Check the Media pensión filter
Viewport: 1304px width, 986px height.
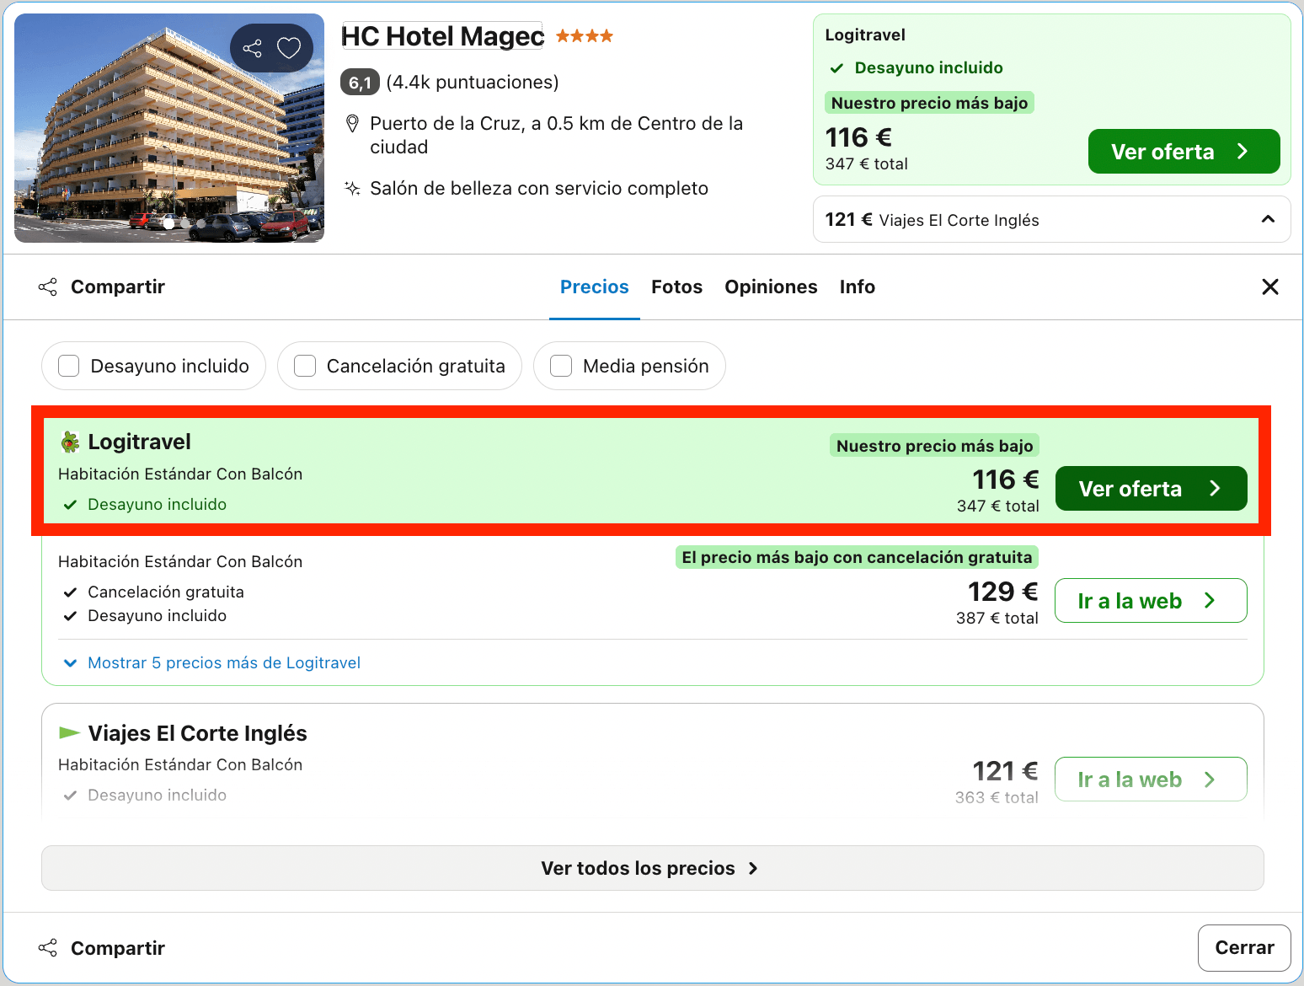[x=561, y=366]
